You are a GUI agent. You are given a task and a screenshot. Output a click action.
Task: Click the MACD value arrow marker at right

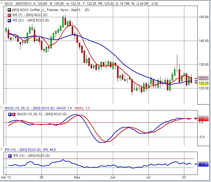coord(196,118)
